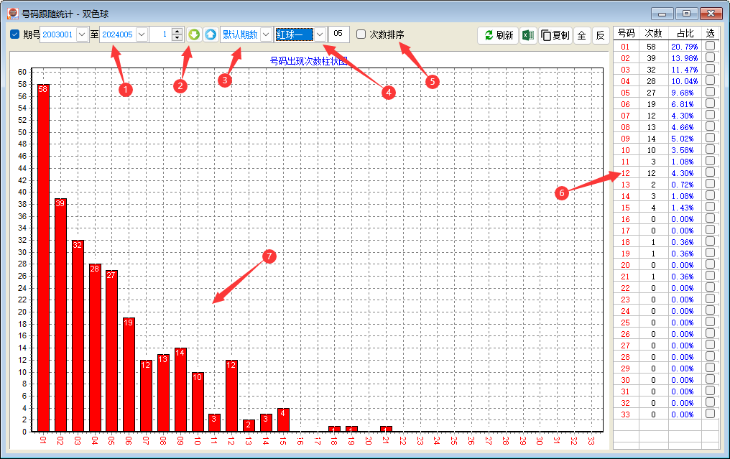730x459 pixels.
Task: Click the 次数 column header
Action: coord(652,33)
